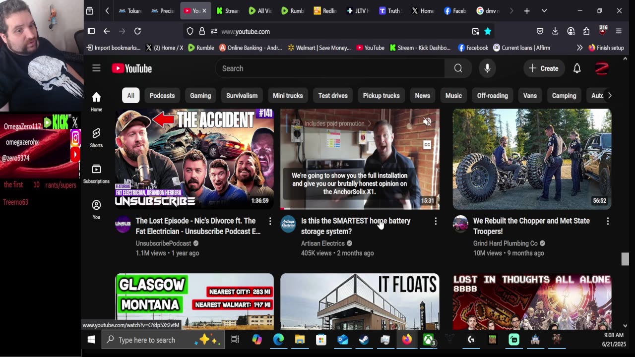Open the browser application menu icon
635x357 pixels.
click(619, 31)
